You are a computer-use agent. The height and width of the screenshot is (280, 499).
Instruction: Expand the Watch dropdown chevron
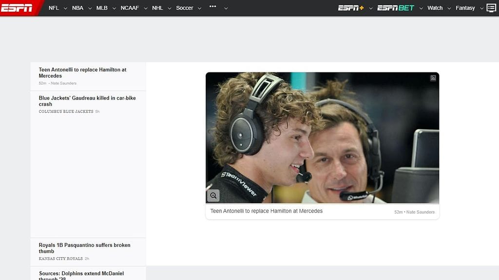[449, 8]
